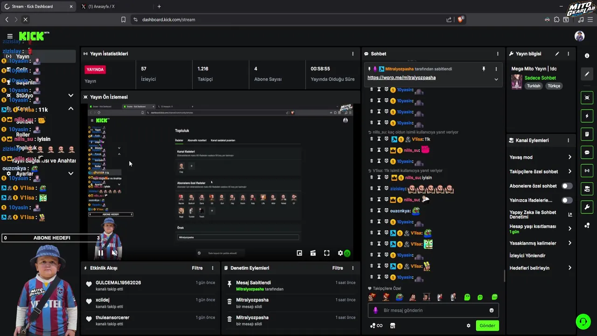This screenshot has width=597, height=336.
Task: Toggle the broadcast signal panel button
Action: click(x=587, y=170)
